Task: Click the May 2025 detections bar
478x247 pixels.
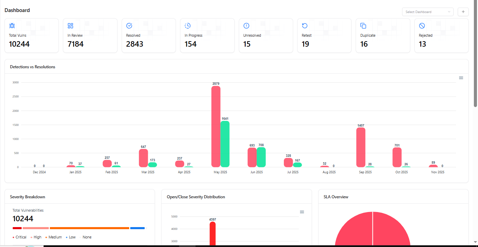Action: [216, 127]
